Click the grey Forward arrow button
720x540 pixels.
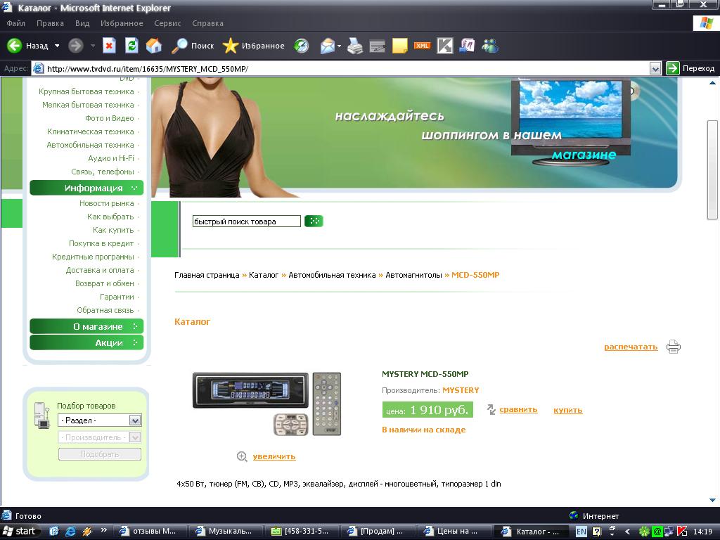76,46
